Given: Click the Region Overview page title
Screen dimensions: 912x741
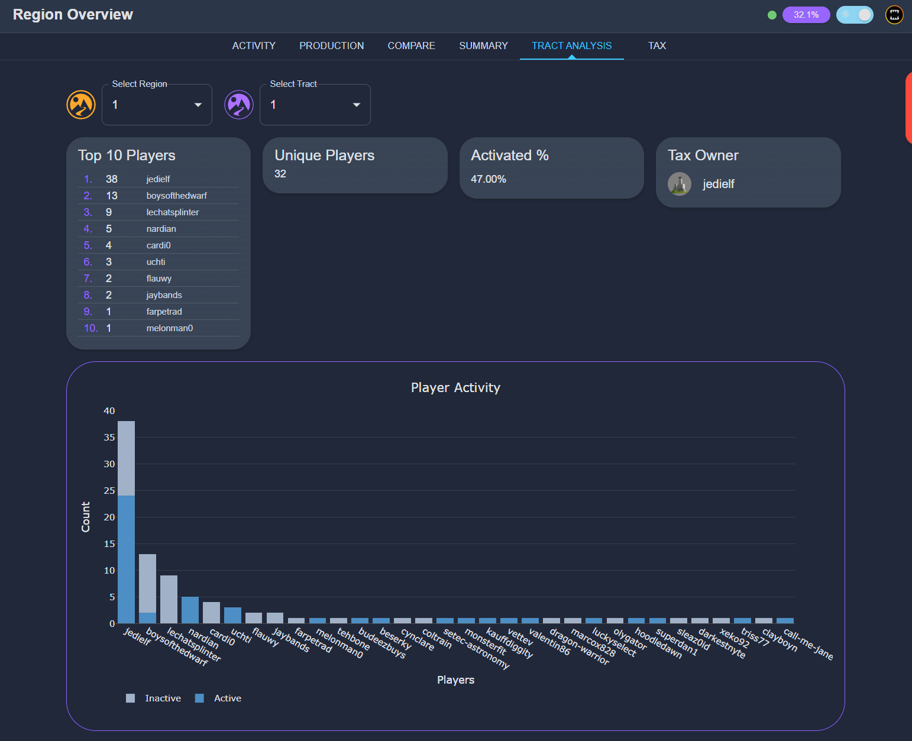Looking at the screenshot, I should tap(73, 15).
